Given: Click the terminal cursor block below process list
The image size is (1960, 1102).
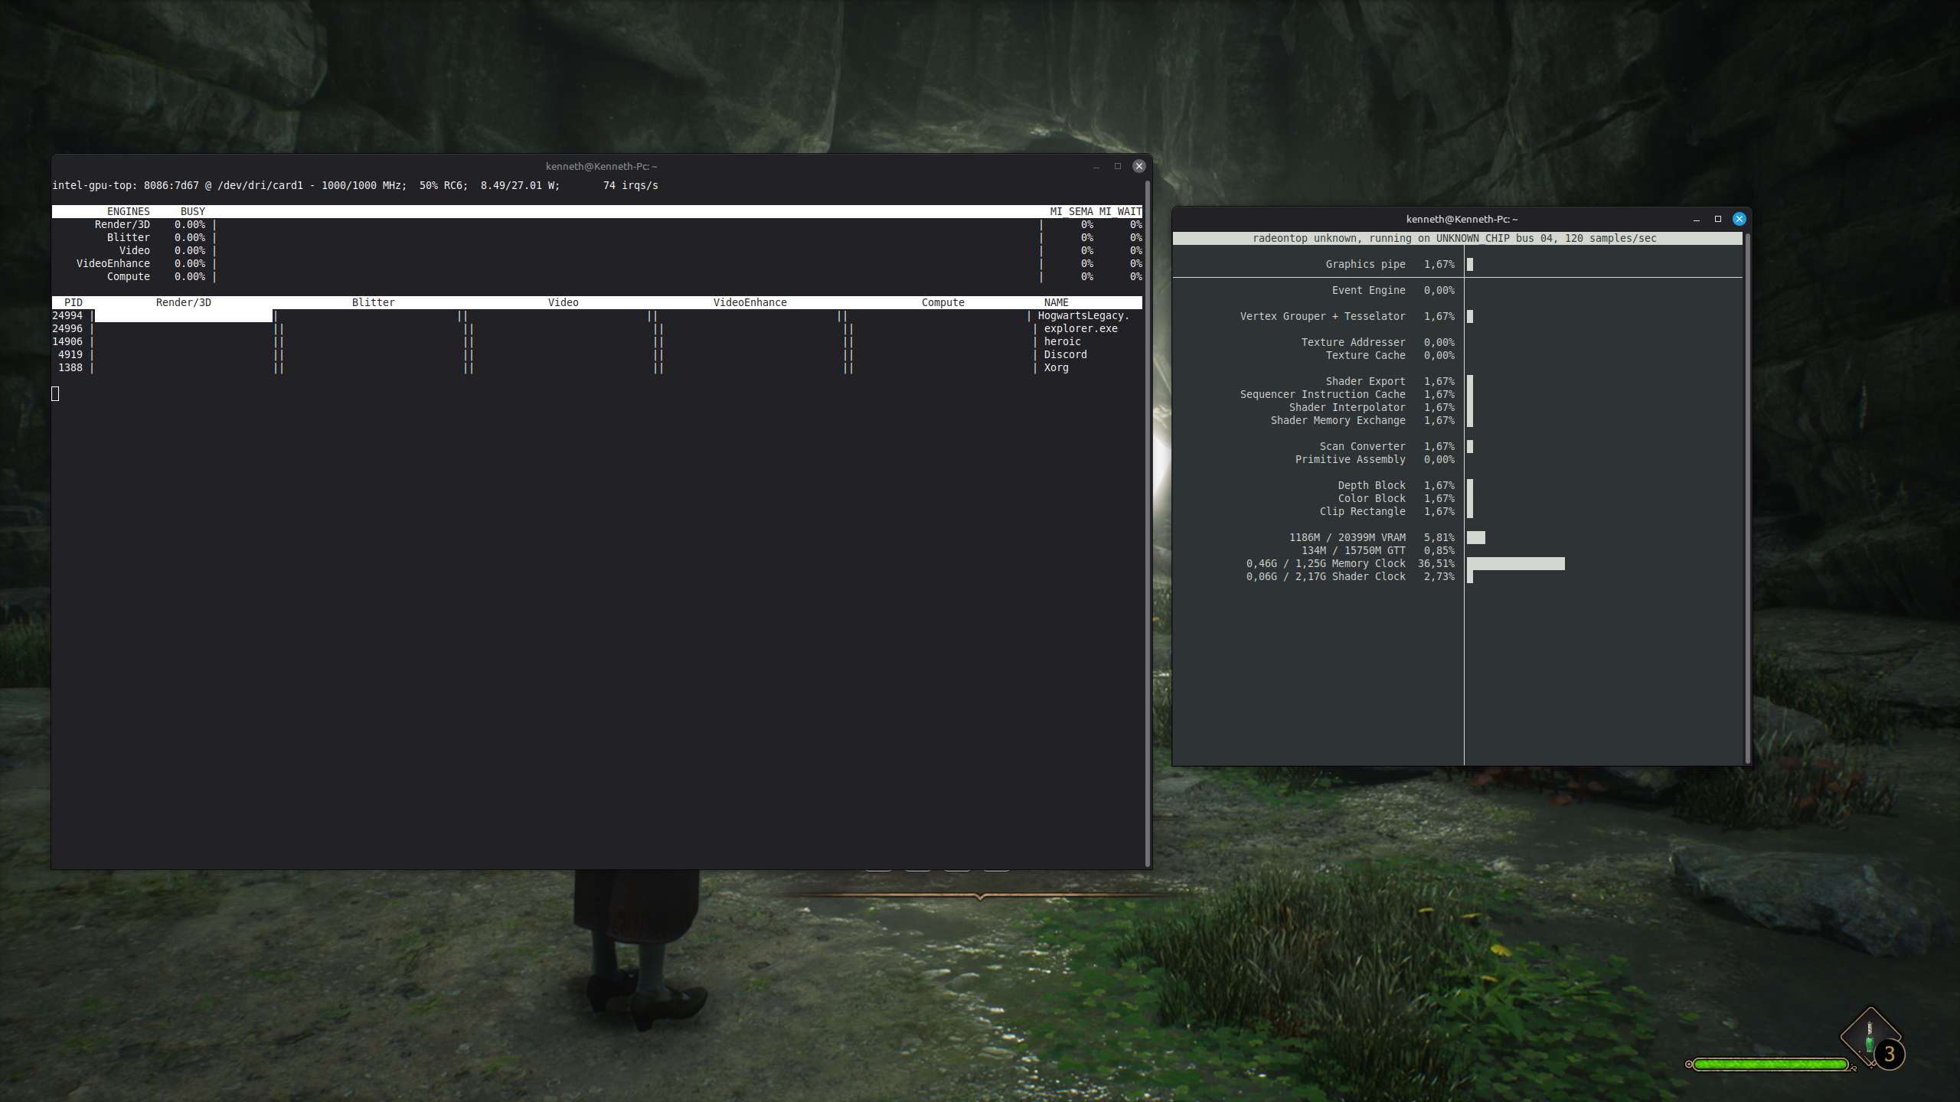Looking at the screenshot, I should 55,393.
